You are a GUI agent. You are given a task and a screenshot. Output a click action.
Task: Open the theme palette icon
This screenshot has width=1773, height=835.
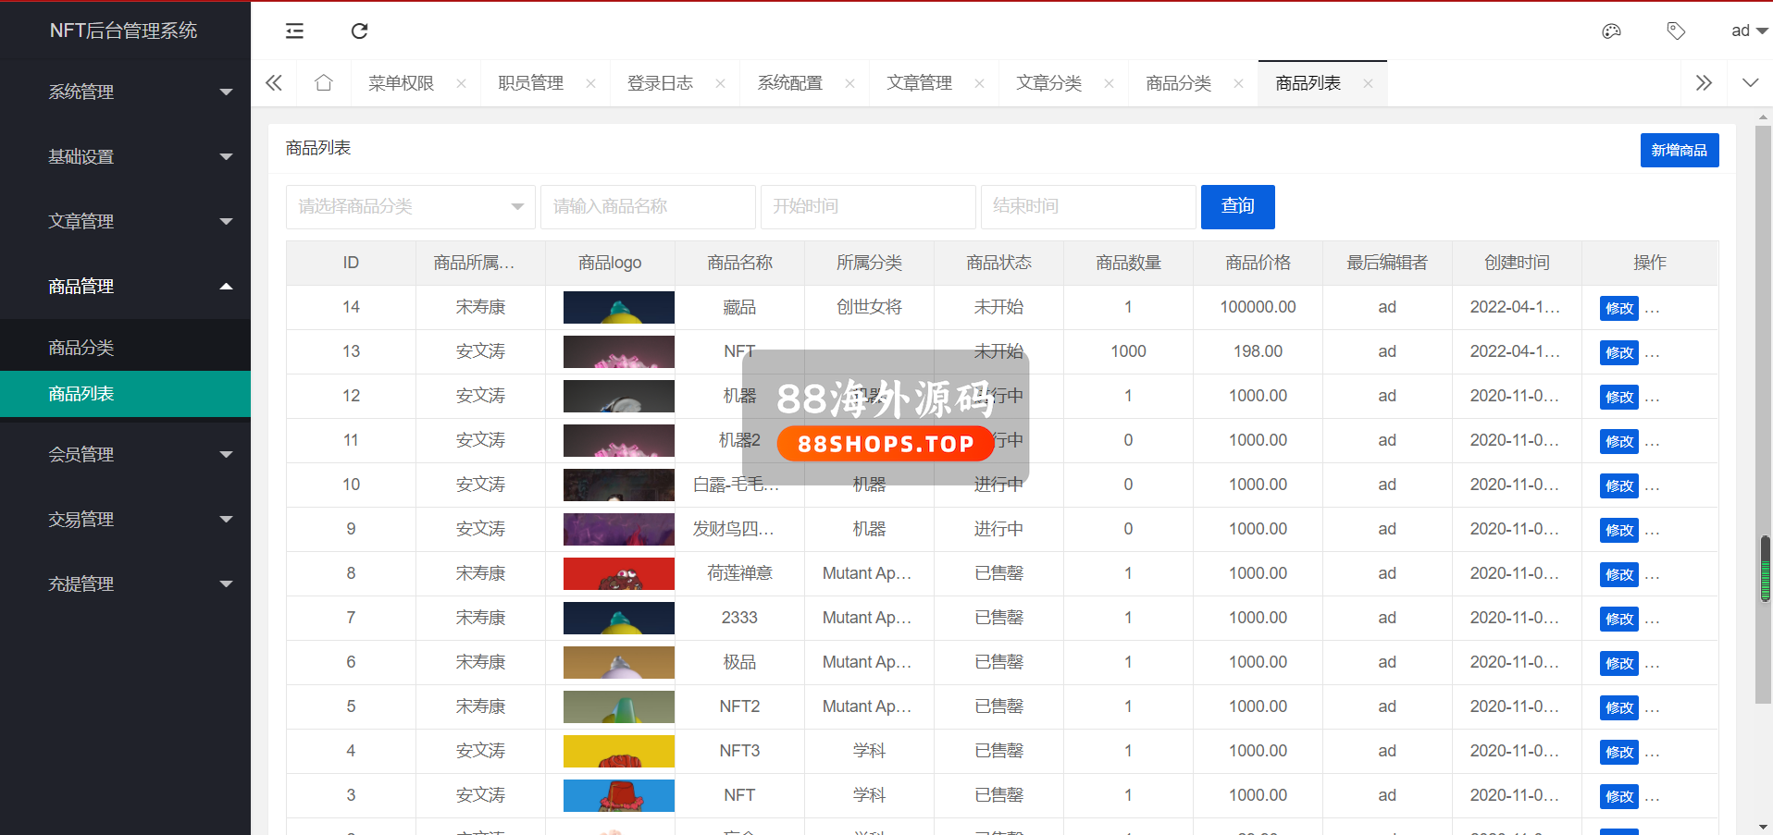1611,31
